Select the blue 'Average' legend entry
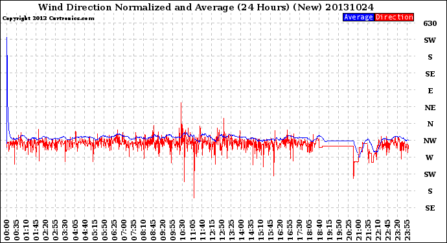 coord(358,17)
